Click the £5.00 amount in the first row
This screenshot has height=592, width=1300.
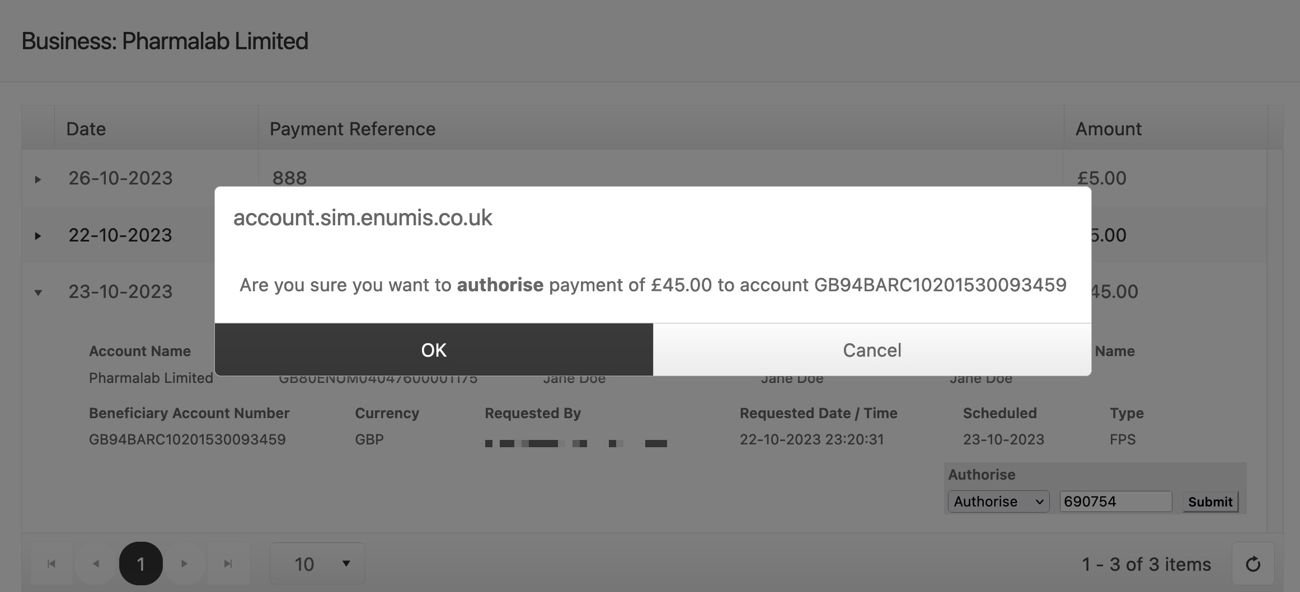pos(1101,178)
